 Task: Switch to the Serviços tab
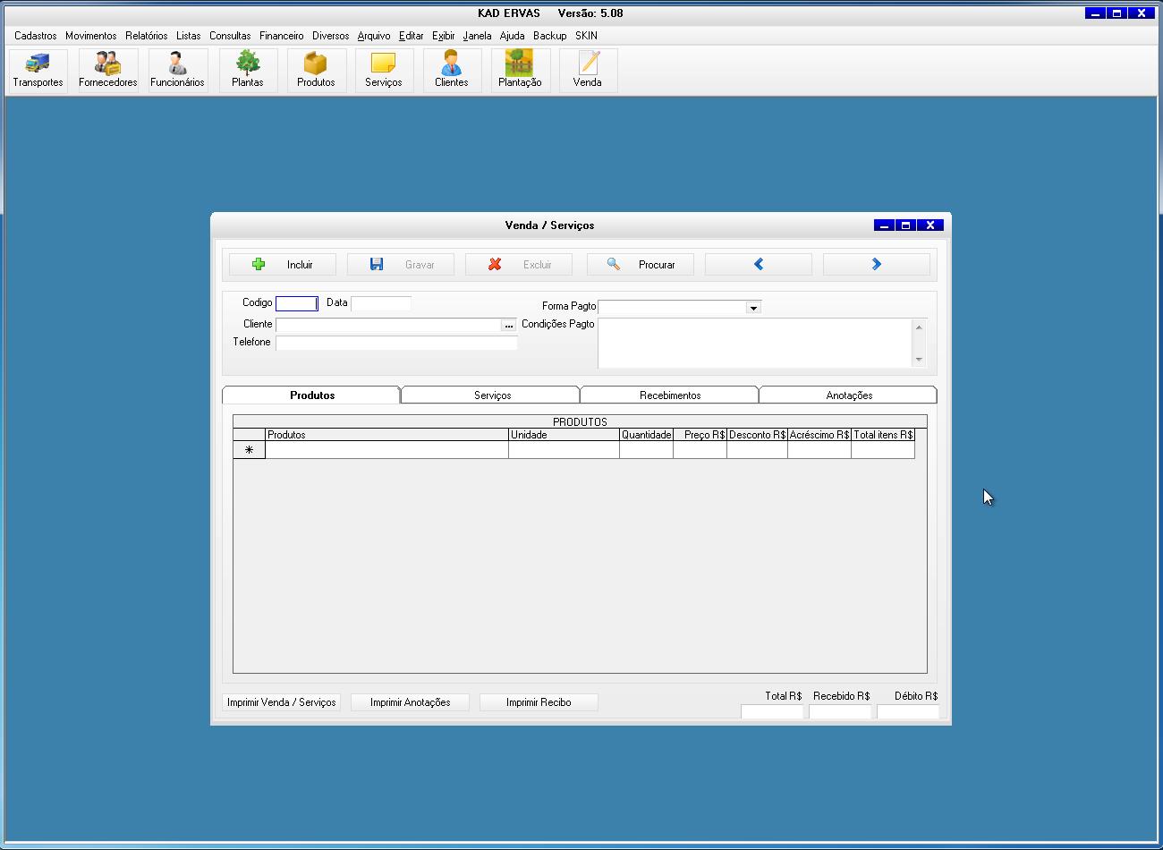pyautogui.click(x=492, y=395)
